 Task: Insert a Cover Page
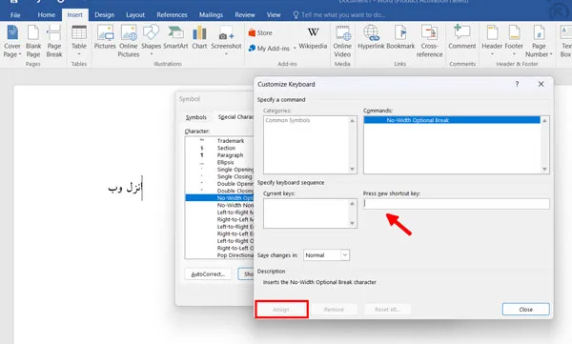click(12, 41)
